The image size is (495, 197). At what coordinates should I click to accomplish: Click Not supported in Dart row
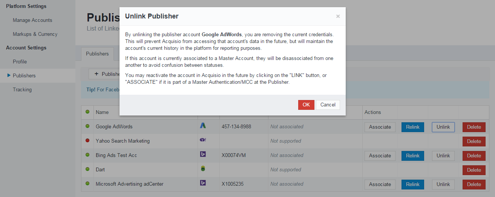(286, 169)
